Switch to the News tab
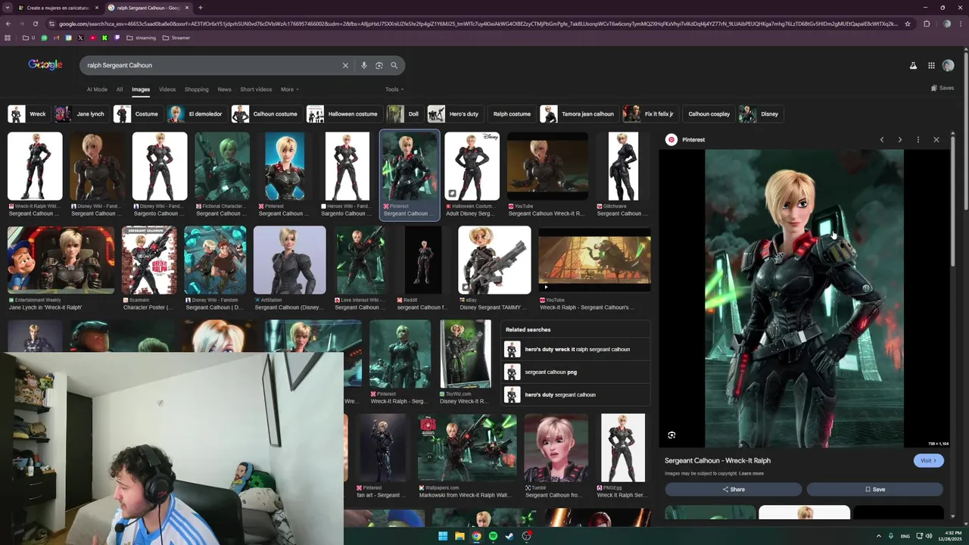This screenshot has width=969, height=545. click(224, 89)
